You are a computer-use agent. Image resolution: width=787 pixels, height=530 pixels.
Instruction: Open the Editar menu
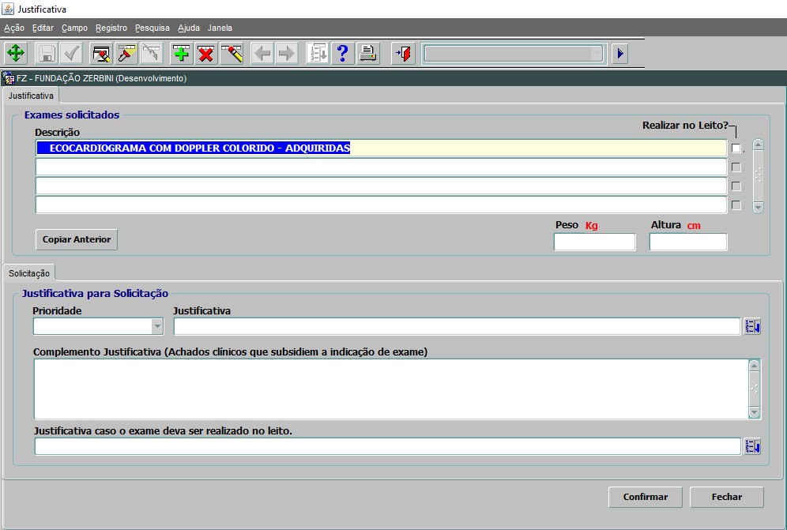pos(43,28)
